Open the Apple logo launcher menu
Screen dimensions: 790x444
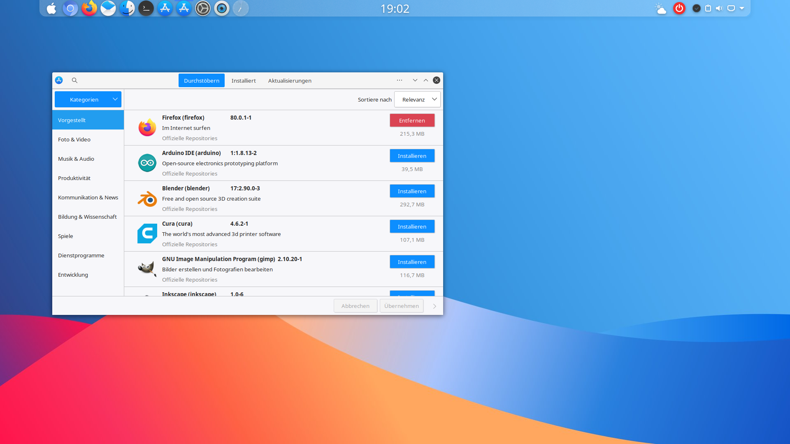51,8
